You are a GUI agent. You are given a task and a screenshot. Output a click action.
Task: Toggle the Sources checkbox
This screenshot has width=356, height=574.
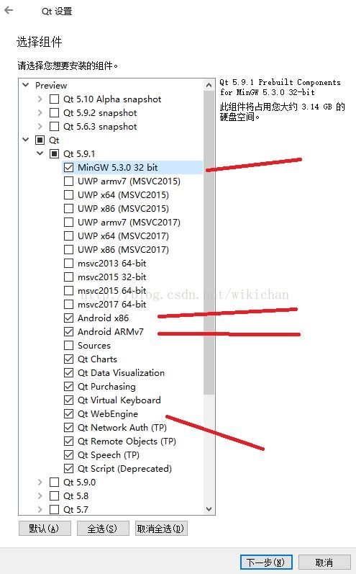69,345
